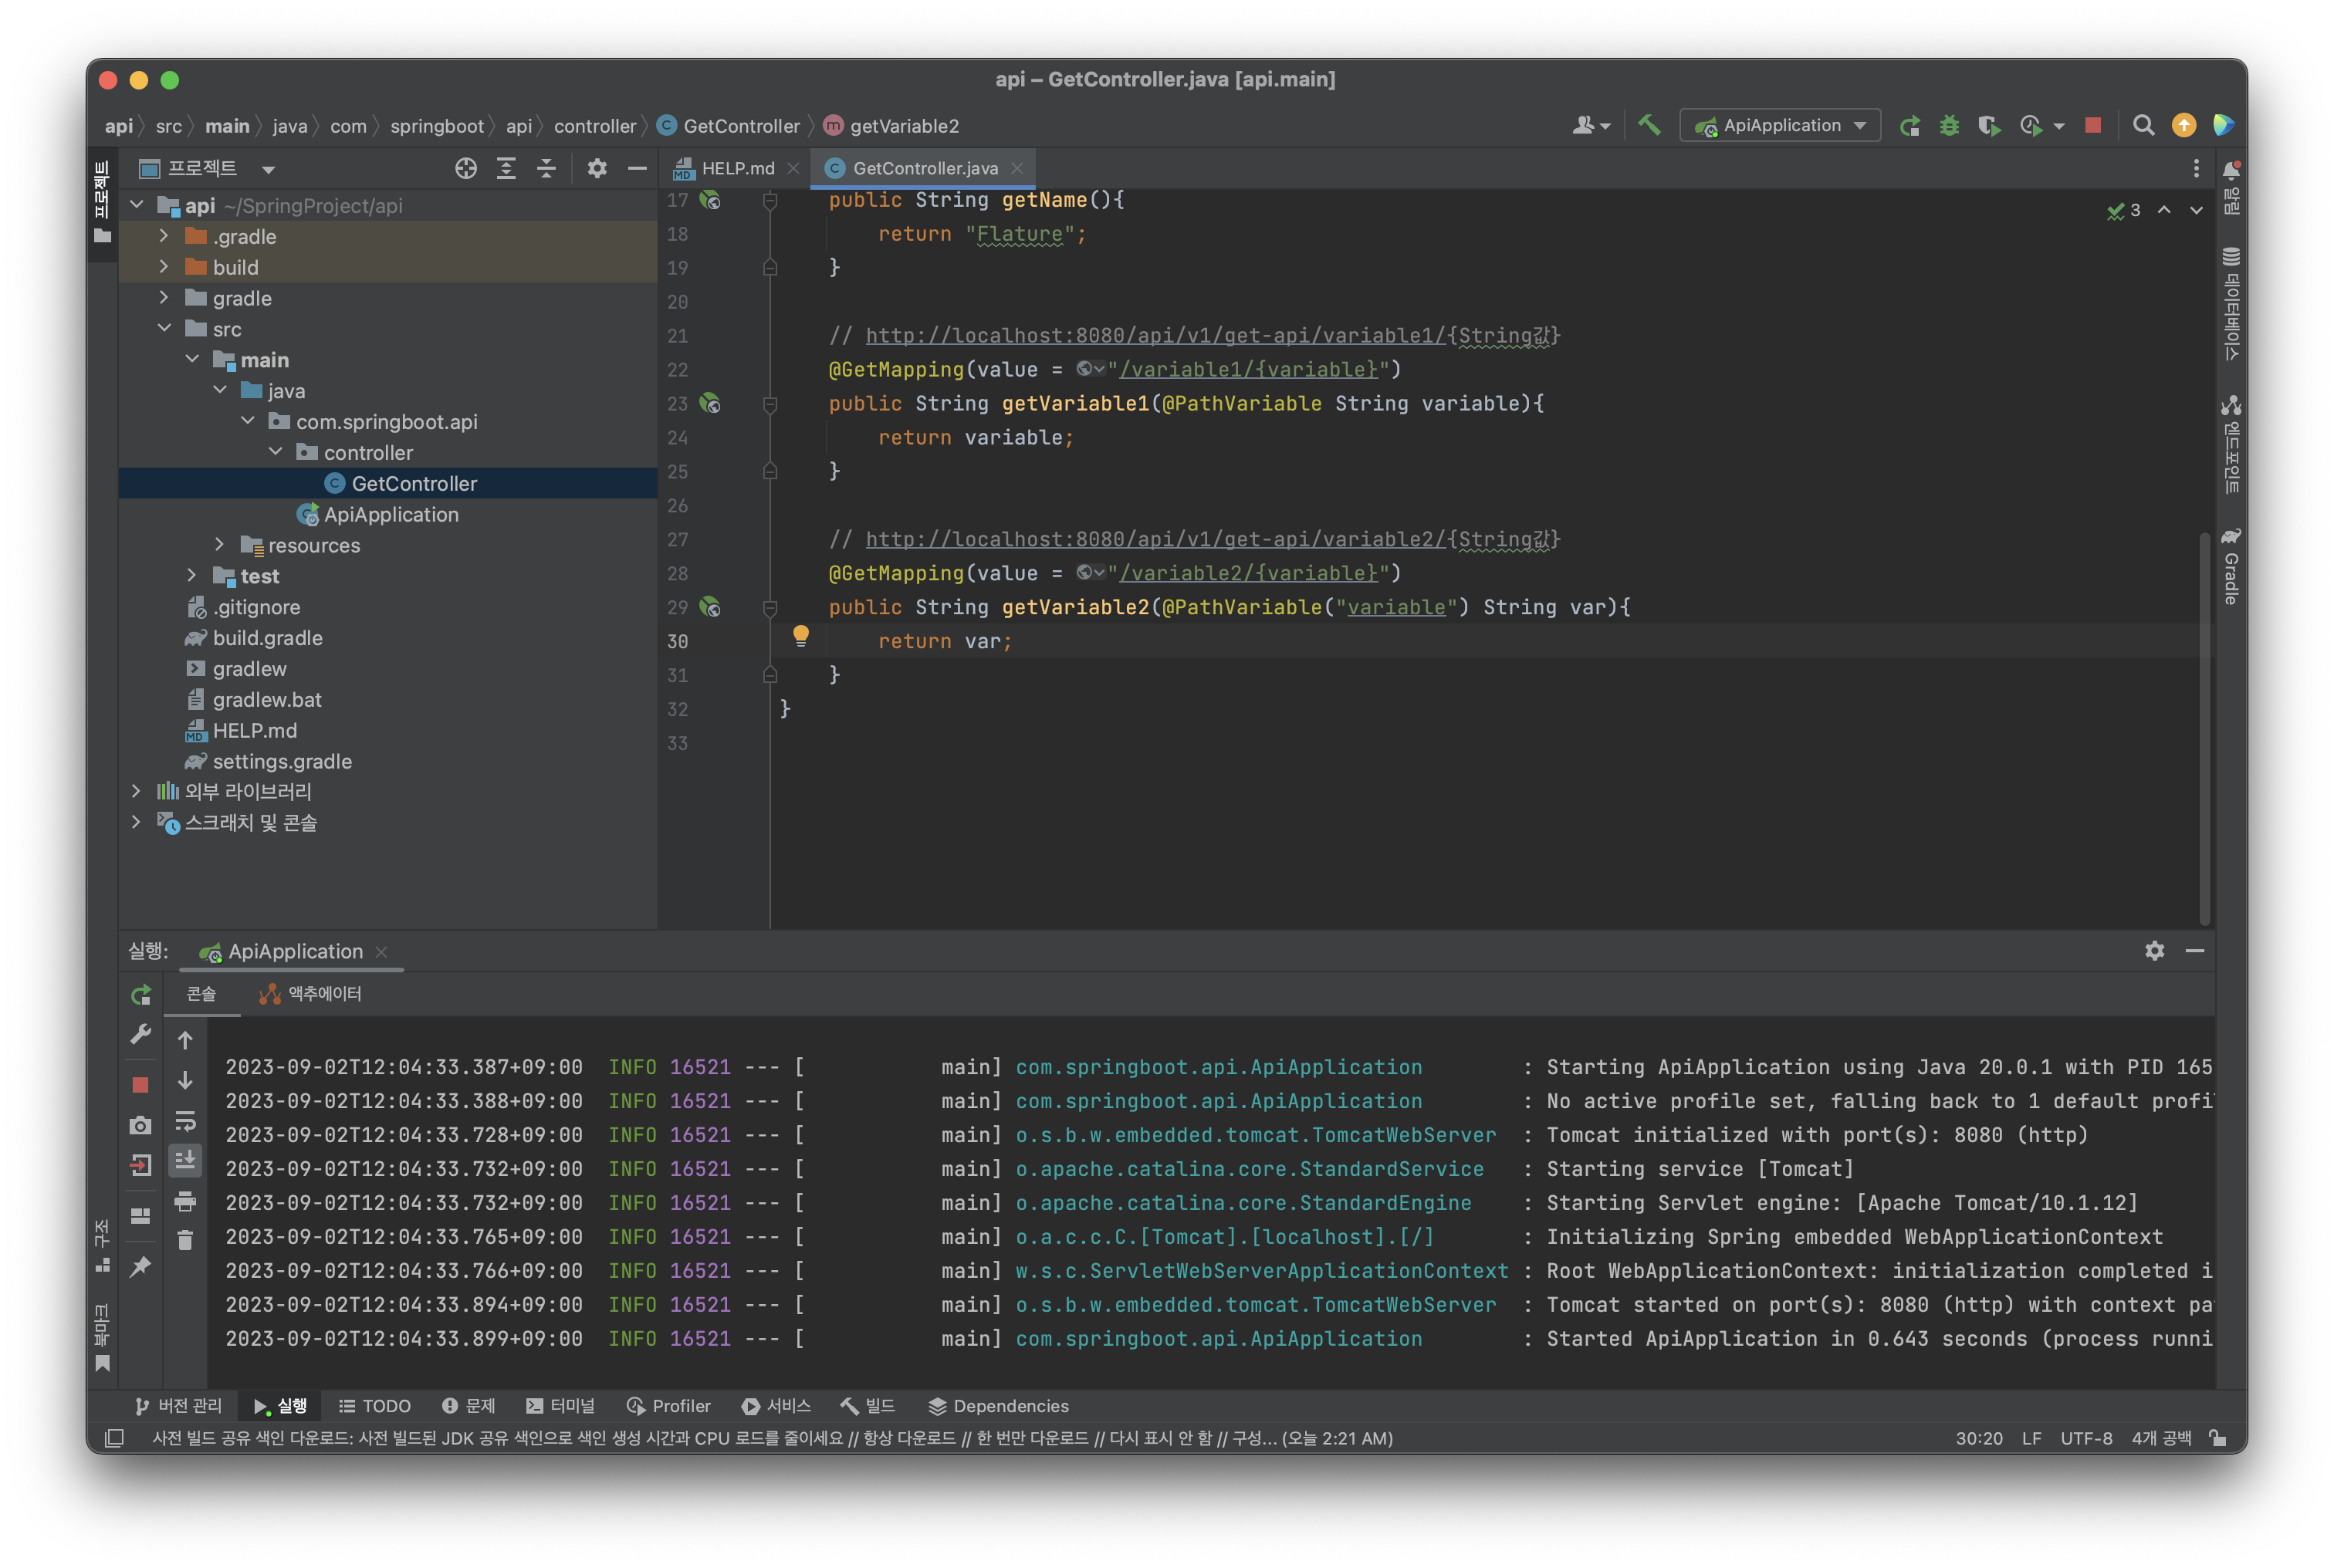The image size is (2334, 1568).
Task: Open the tab options three-dot menu
Action: [2196, 168]
